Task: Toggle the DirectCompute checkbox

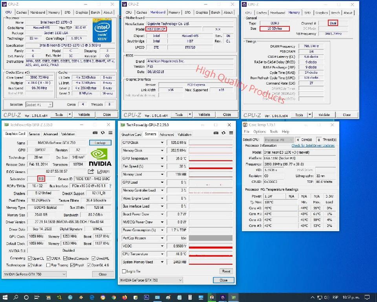Action: click(x=65, y=258)
